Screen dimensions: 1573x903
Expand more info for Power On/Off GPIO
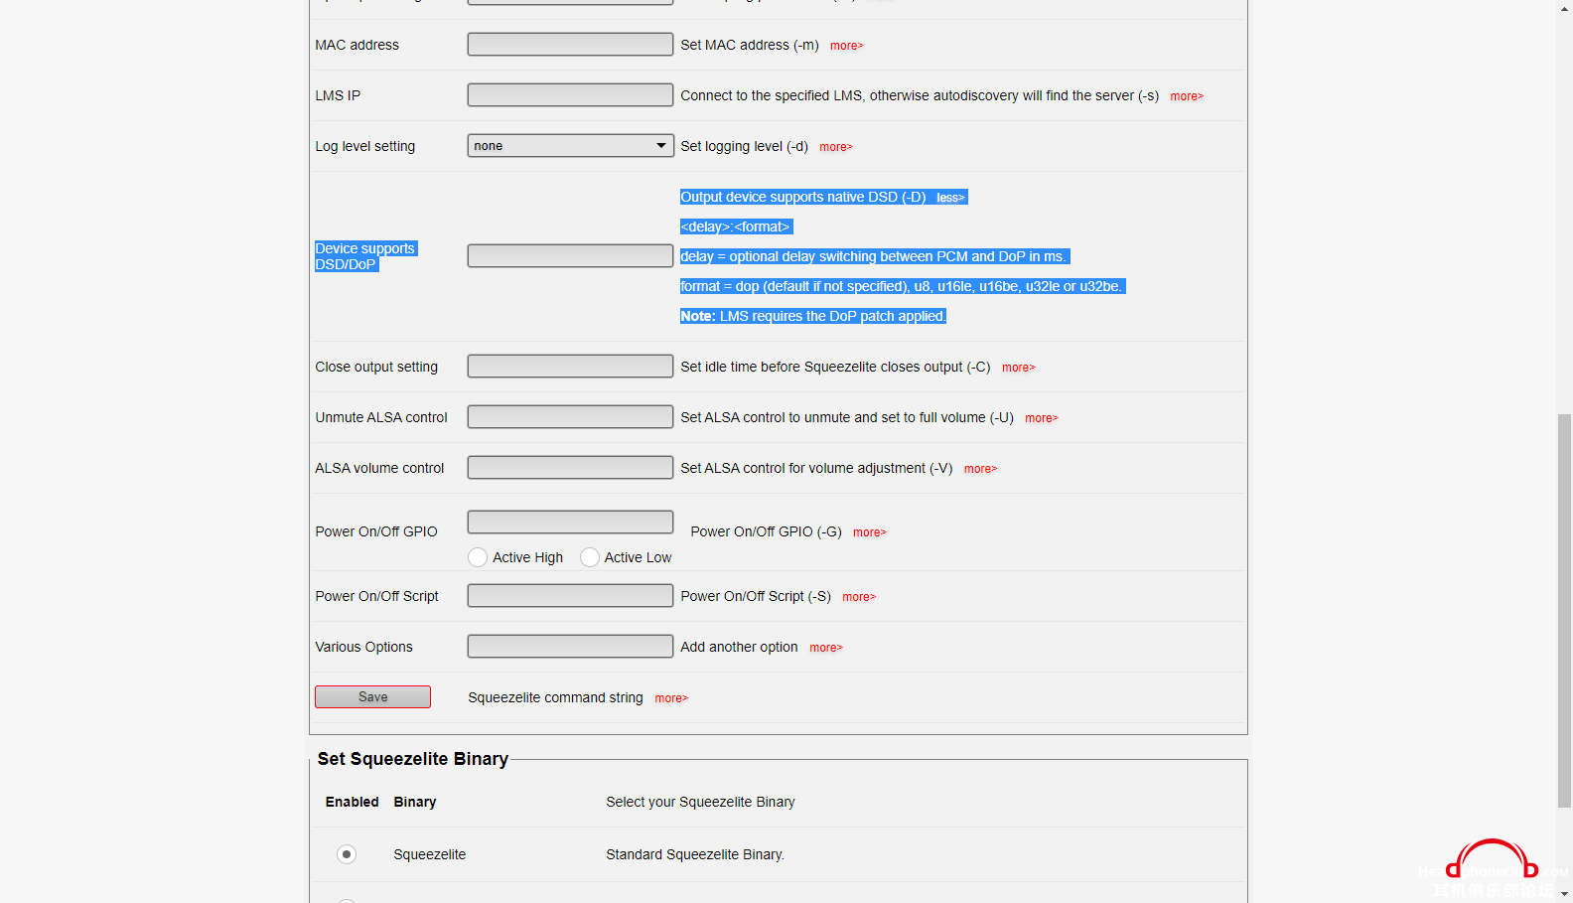click(869, 532)
